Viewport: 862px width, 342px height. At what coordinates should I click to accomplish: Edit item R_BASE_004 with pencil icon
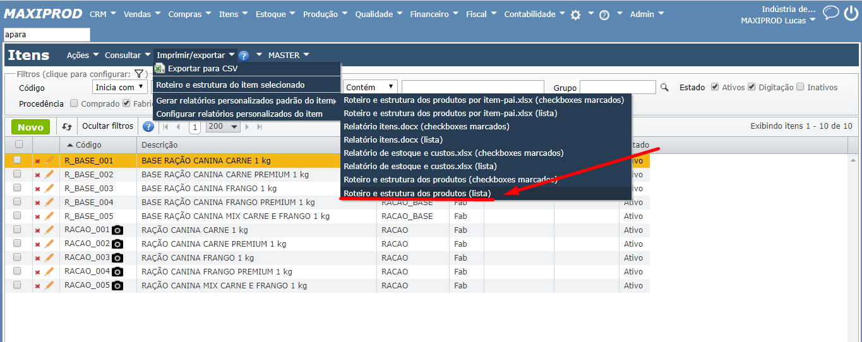point(49,202)
